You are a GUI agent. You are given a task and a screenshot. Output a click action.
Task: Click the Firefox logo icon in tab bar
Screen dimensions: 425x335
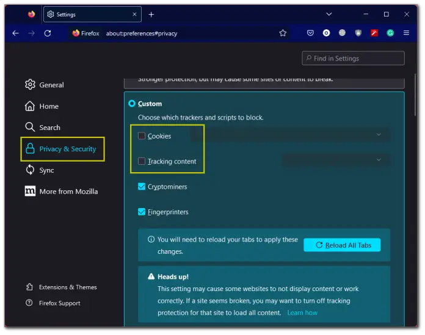(x=31, y=14)
